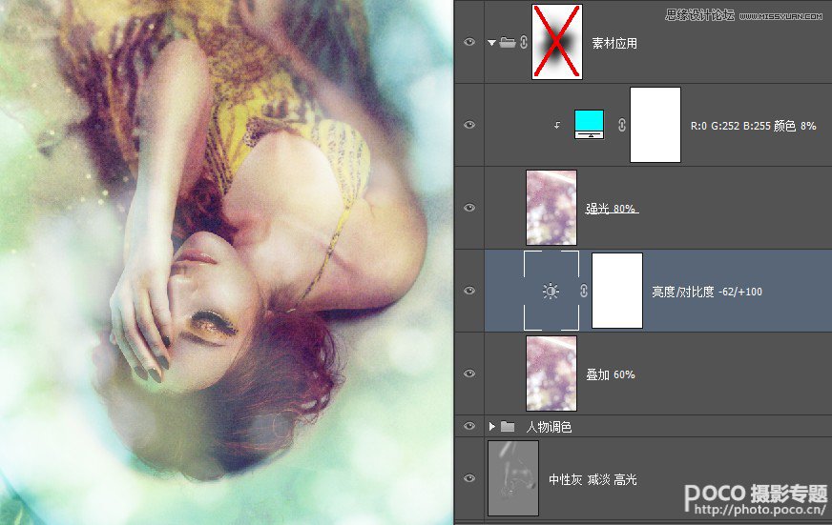Select the white mask of 亮度/对比度 layer
The height and width of the screenshot is (525, 832).
click(617, 291)
